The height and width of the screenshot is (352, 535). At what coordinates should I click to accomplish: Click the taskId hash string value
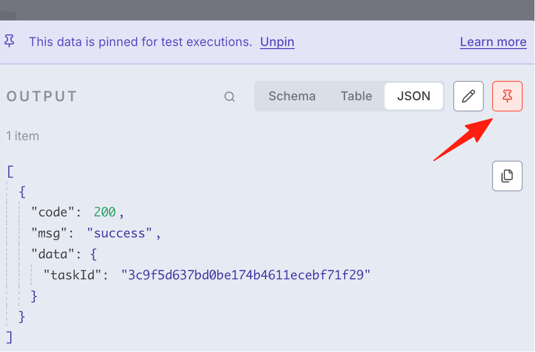[246, 275]
